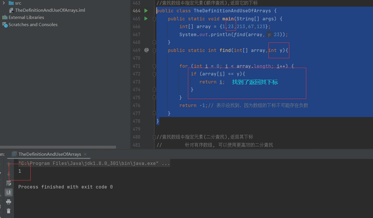373x218 pixels.
Task: Click line number 480 in the gutter
Action: (x=137, y=137)
